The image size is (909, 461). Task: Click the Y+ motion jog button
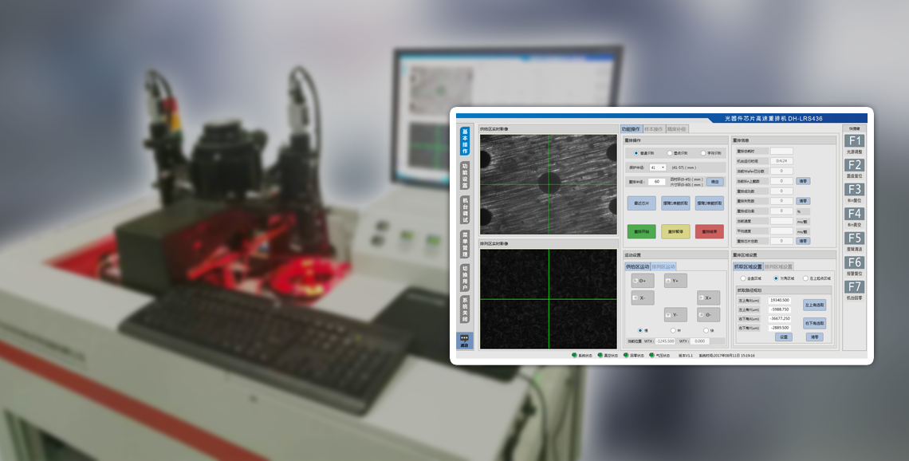point(675,281)
